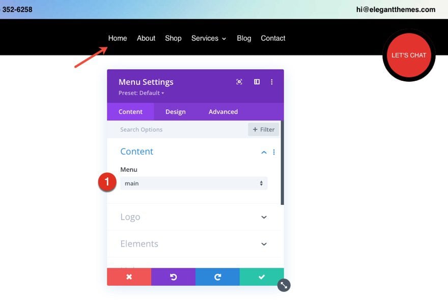Click the fullscreen expand icon in Menu Settings header
The width and height of the screenshot is (448, 306).
click(x=239, y=82)
